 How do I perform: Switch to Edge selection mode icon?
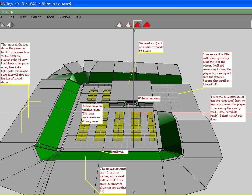128,25
